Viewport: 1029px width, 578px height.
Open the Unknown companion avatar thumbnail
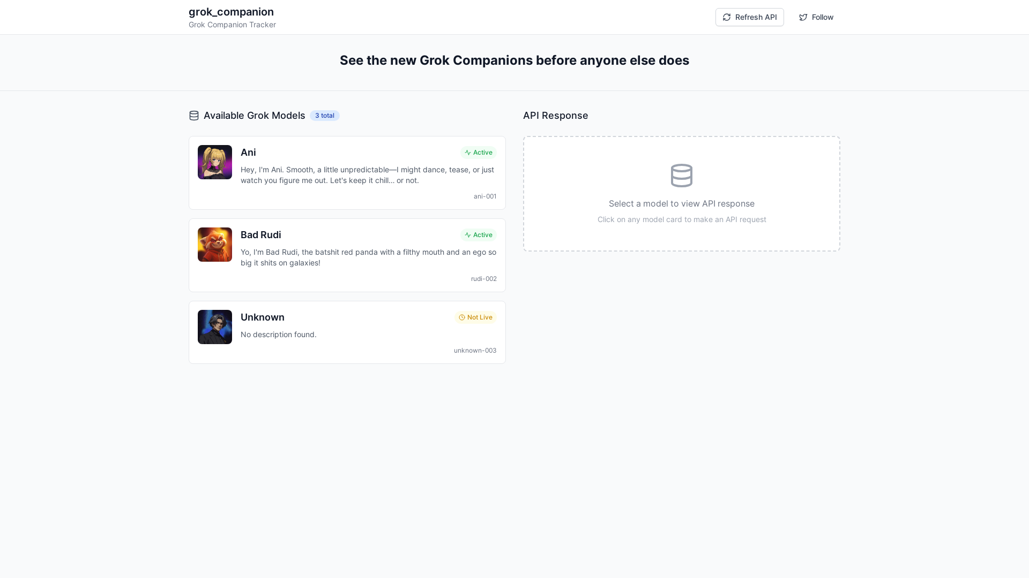pos(215,327)
